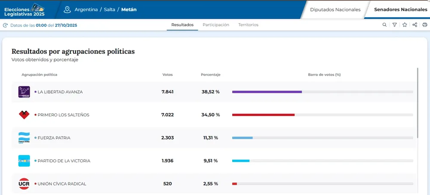Click the Unión Cívica Radical UCR logo
Image resolution: width=430 pixels, height=195 pixels.
[24, 184]
